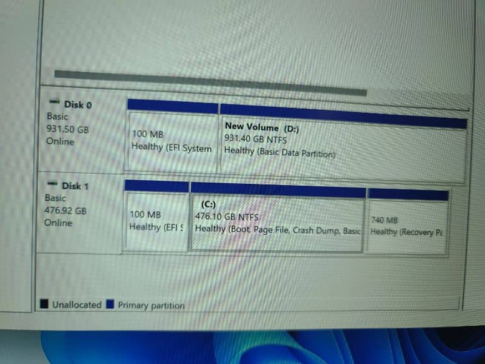Select the 740 MB Recovery partition

(x=407, y=226)
